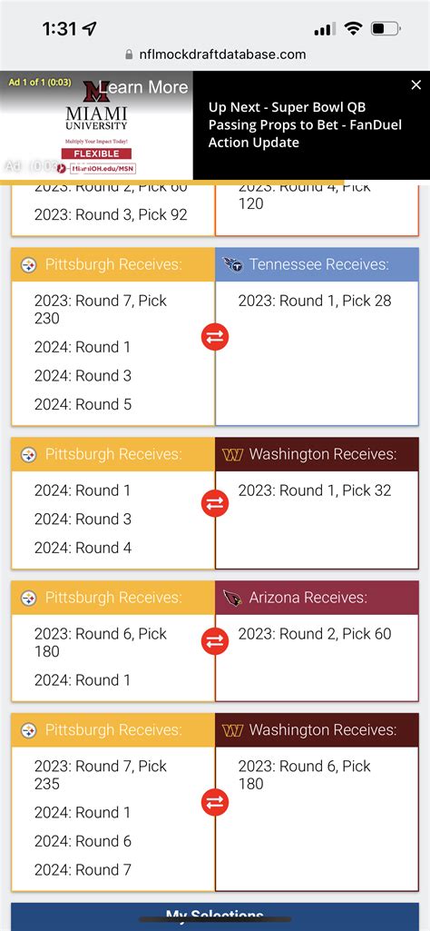Tap the swap icon on the Tennessee trade

pos(215,337)
